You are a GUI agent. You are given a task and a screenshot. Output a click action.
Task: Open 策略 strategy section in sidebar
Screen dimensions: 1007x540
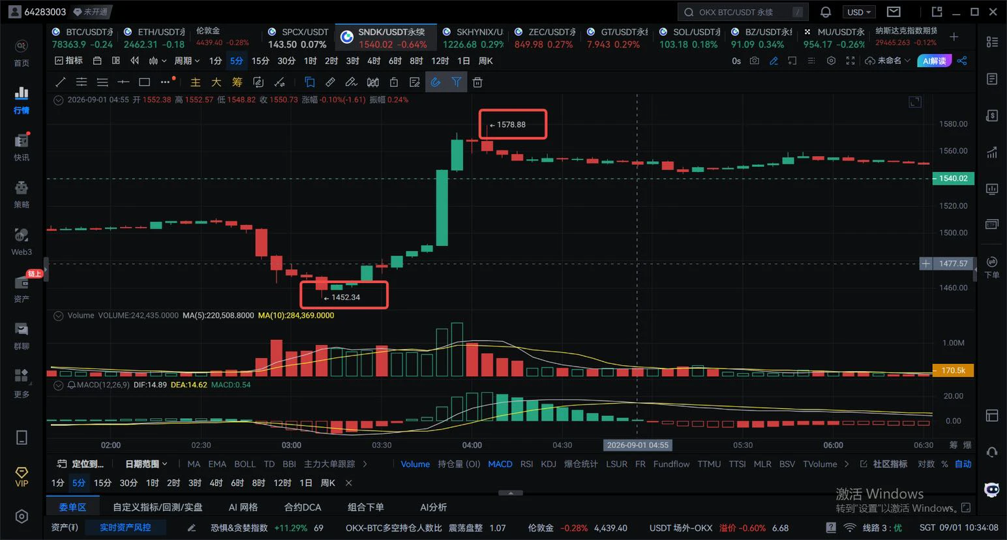coord(22,194)
